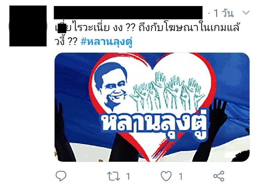Open the reply speech bubble icon
The image size is (258, 186).
tap(61, 176)
